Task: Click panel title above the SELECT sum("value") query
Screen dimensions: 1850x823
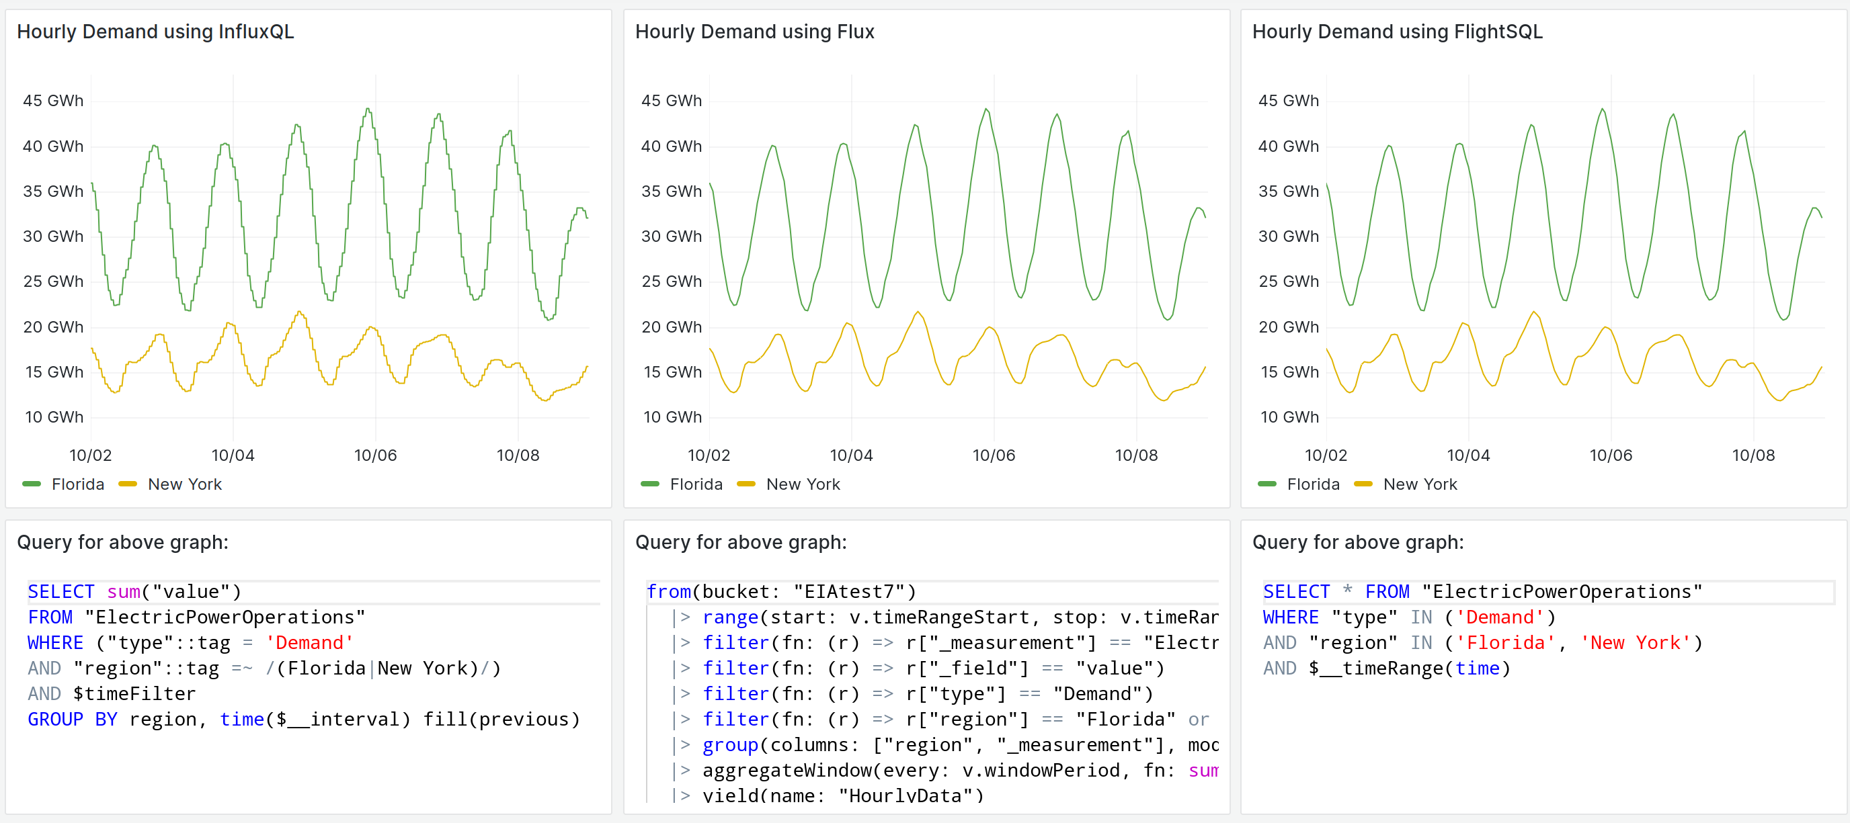Action: (x=122, y=542)
